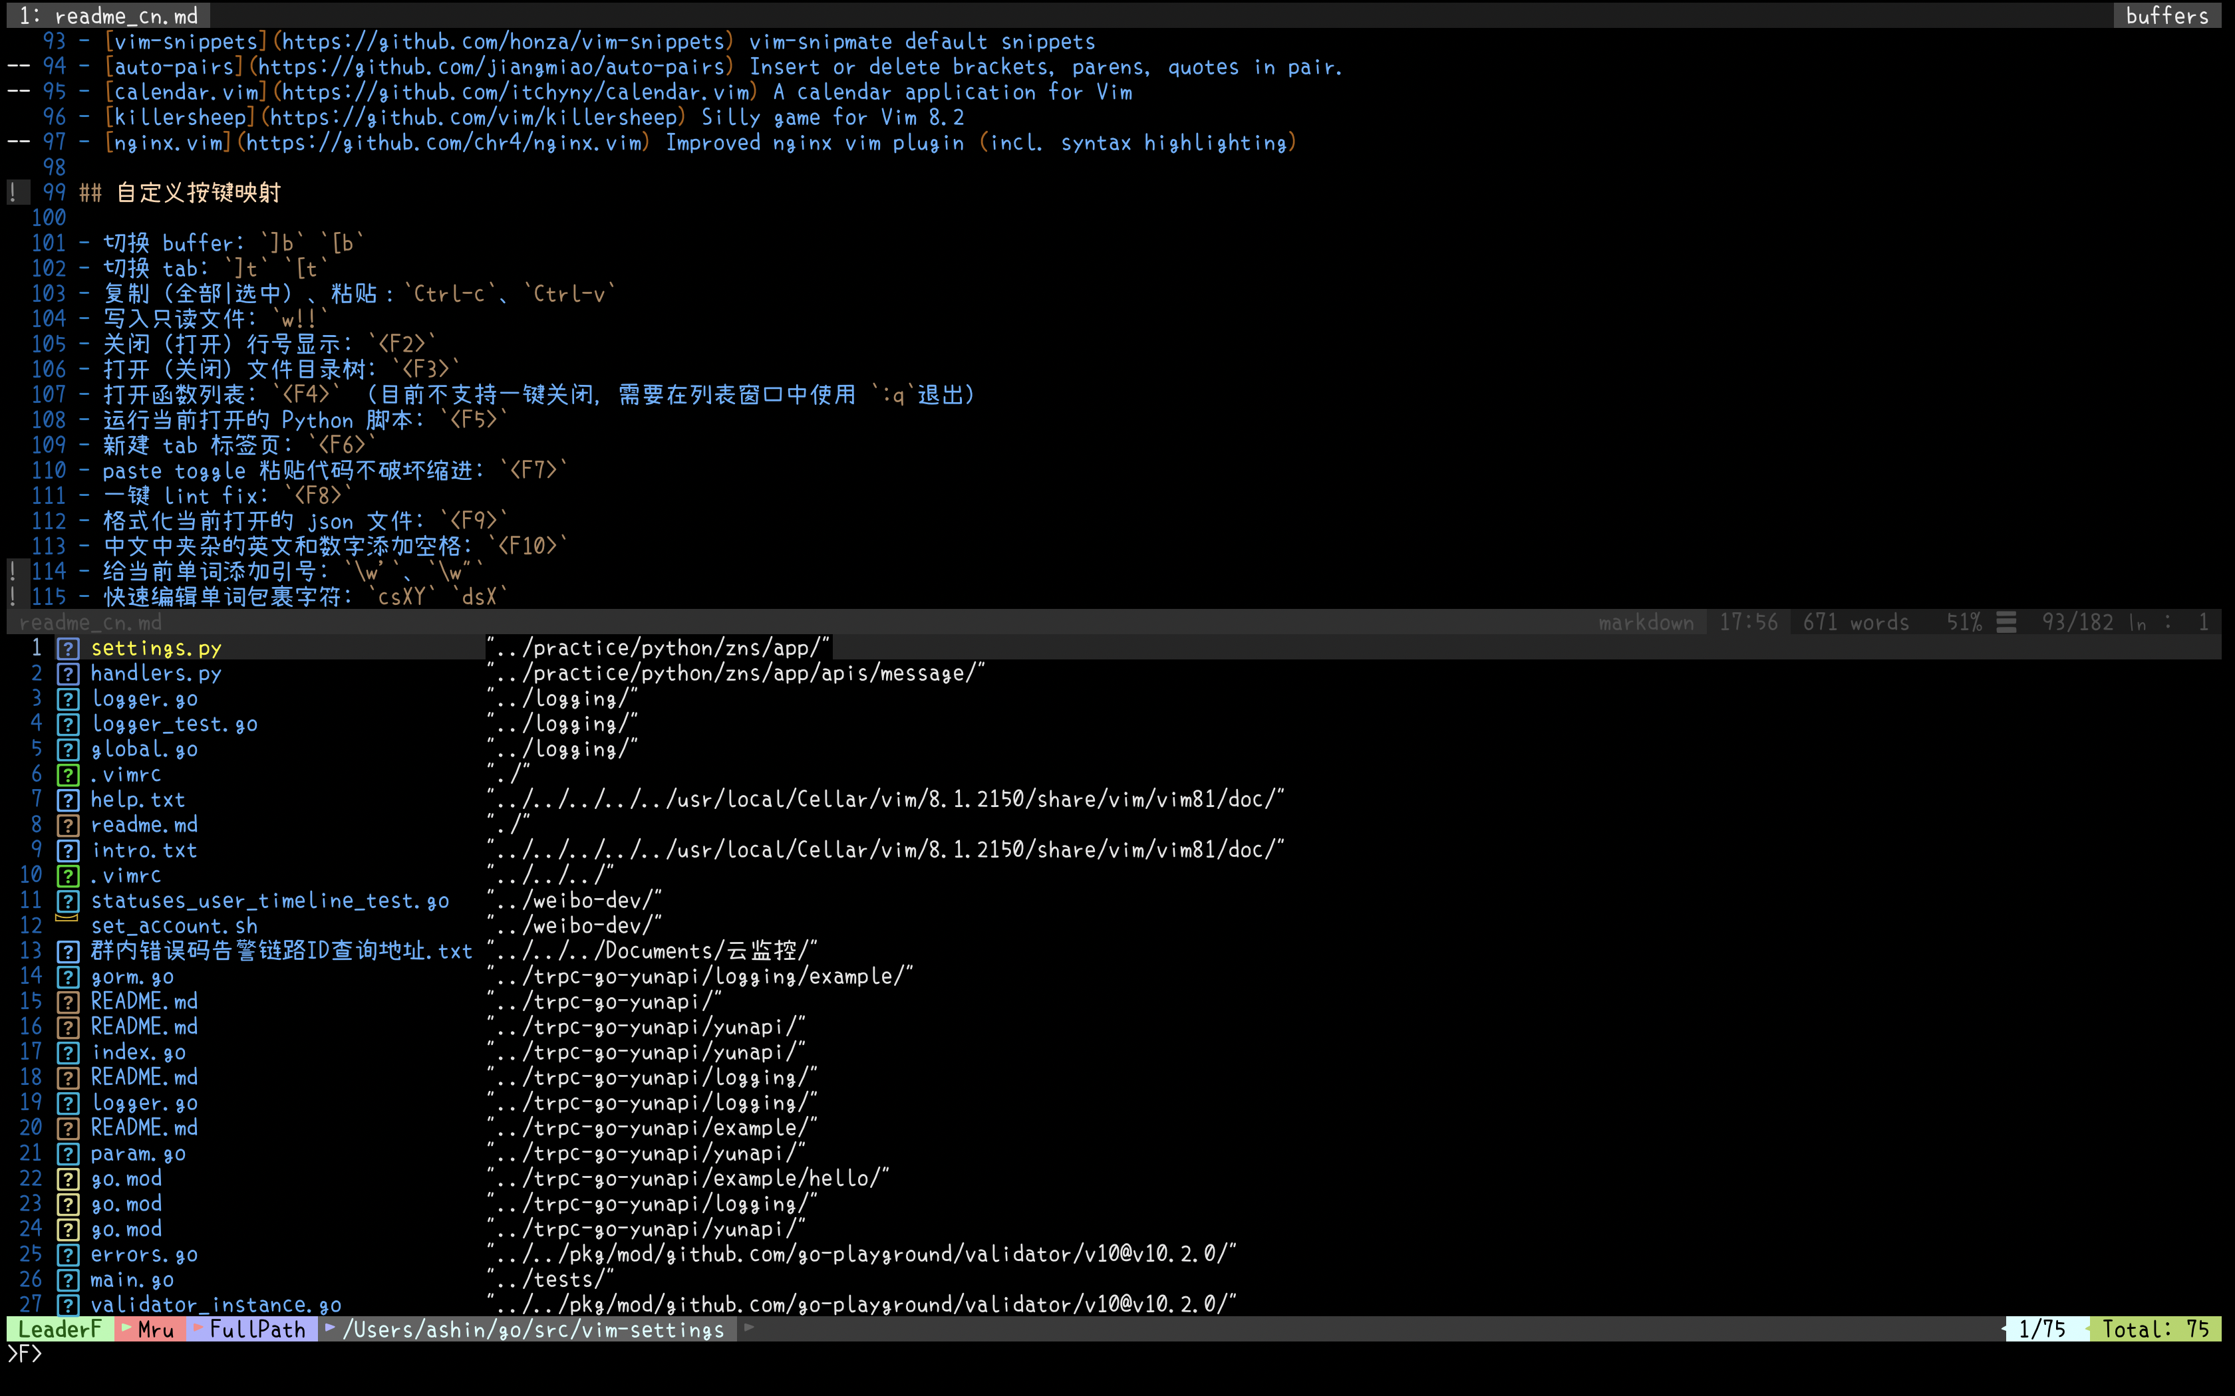Click the file icon beside gorm.go
This screenshot has width=2235, height=1396.
pyautogui.click(x=69, y=977)
